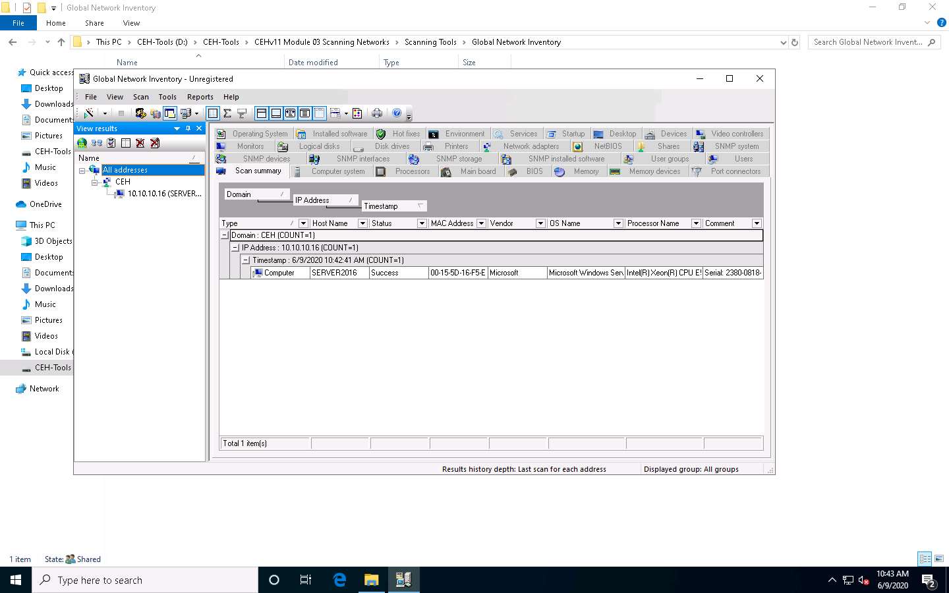The height and width of the screenshot is (593, 949).
Task: Open Help question mark icon
Action: [x=397, y=113]
